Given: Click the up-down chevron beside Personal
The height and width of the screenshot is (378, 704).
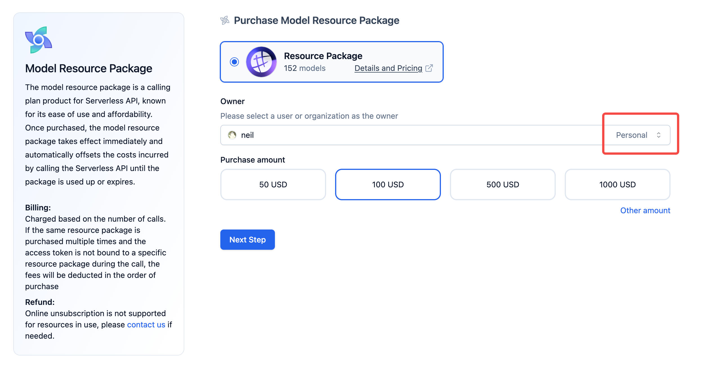Looking at the screenshot, I should (x=659, y=135).
